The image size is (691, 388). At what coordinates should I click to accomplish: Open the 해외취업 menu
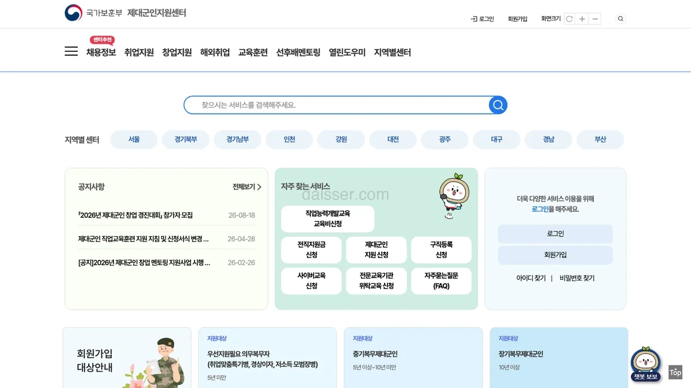pos(215,52)
